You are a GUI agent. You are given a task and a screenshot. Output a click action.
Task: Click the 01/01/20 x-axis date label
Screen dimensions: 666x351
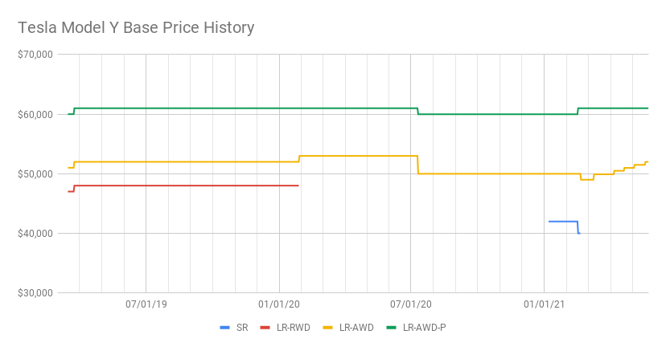278,304
